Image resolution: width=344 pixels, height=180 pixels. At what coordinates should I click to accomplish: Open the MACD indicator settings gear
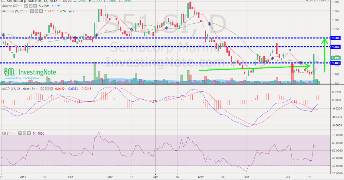(x=47, y=89)
